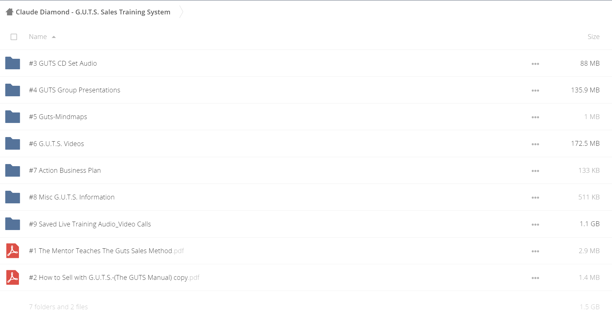Show more options for #4 GUTS Group Presentations
This screenshot has height=326, width=612.
pyautogui.click(x=535, y=91)
